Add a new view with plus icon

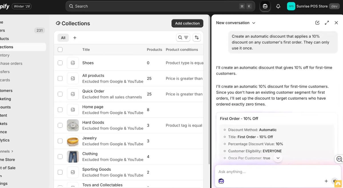click(75, 38)
